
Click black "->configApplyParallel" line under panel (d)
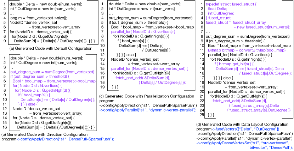[245, 139]
